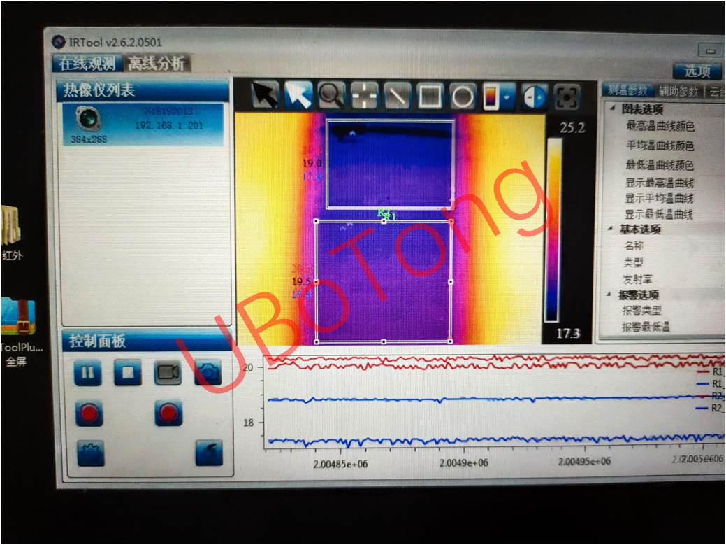Switch to the 离线分析 tab
The image size is (726, 545).
click(x=157, y=63)
